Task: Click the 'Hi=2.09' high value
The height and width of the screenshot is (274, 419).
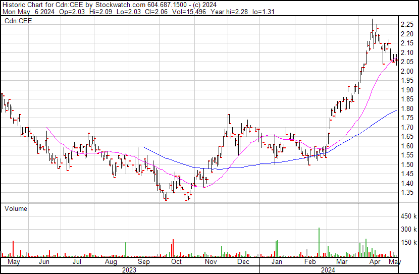Action: (x=101, y=12)
